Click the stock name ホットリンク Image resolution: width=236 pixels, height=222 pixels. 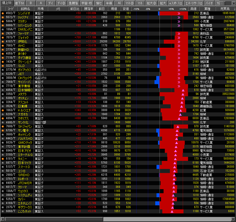[24, 135]
